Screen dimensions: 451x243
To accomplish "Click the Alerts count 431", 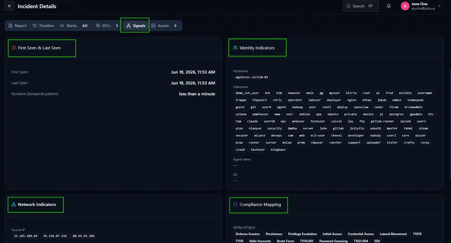I will [x=85, y=26].
